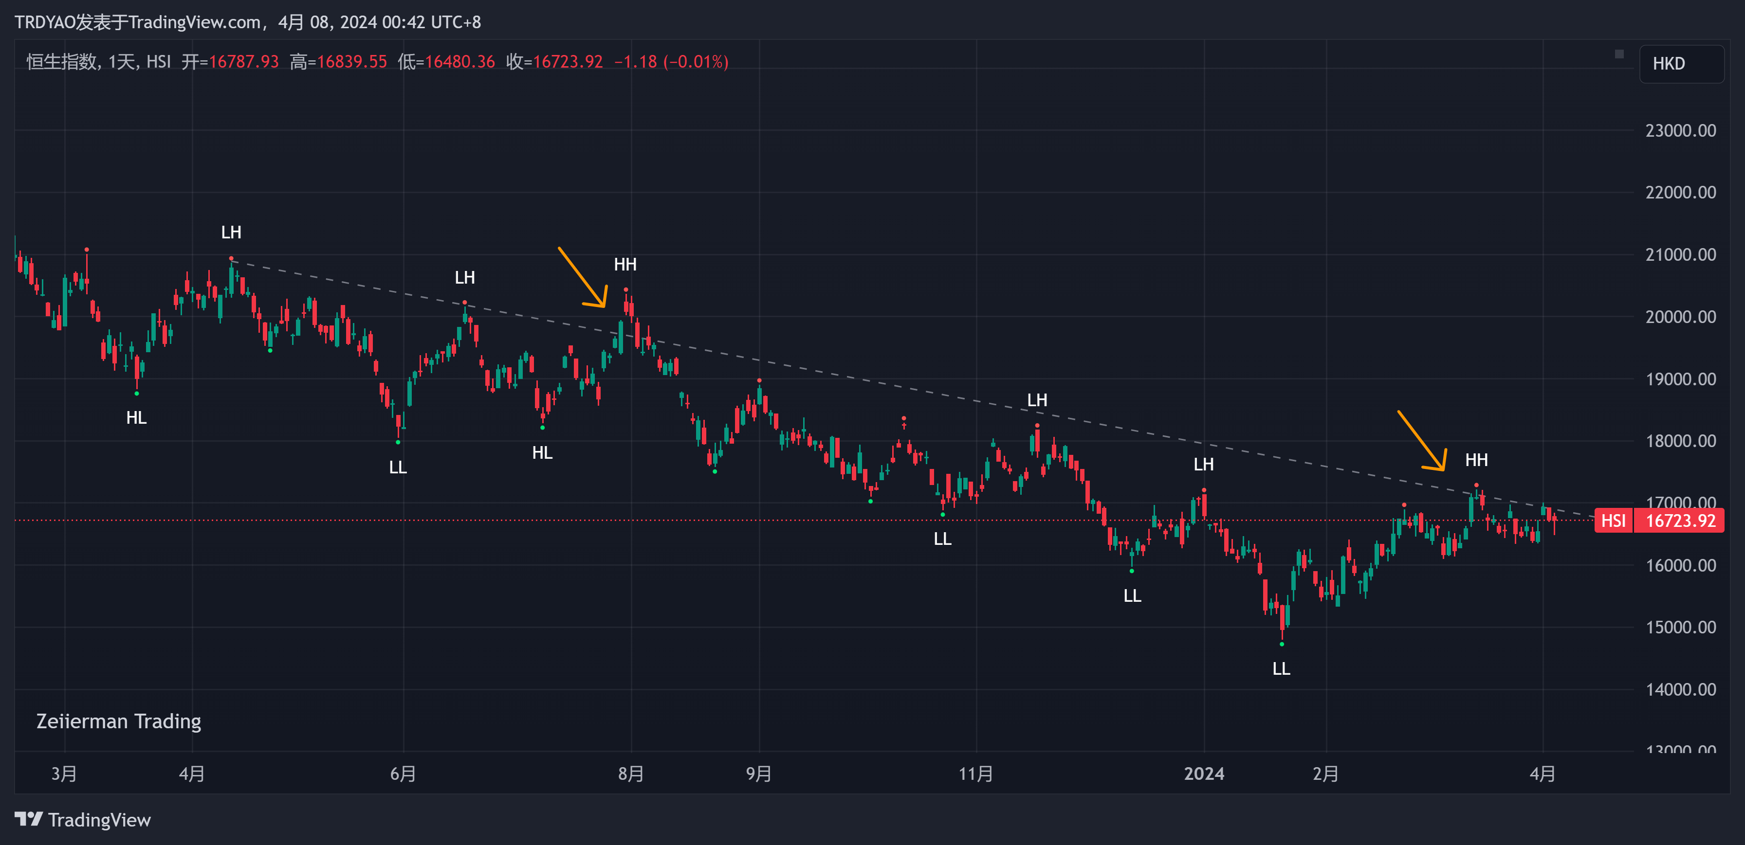This screenshot has width=1745, height=845.
Task: Click the HH label near August peak
Action: click(x=625, y=265)
